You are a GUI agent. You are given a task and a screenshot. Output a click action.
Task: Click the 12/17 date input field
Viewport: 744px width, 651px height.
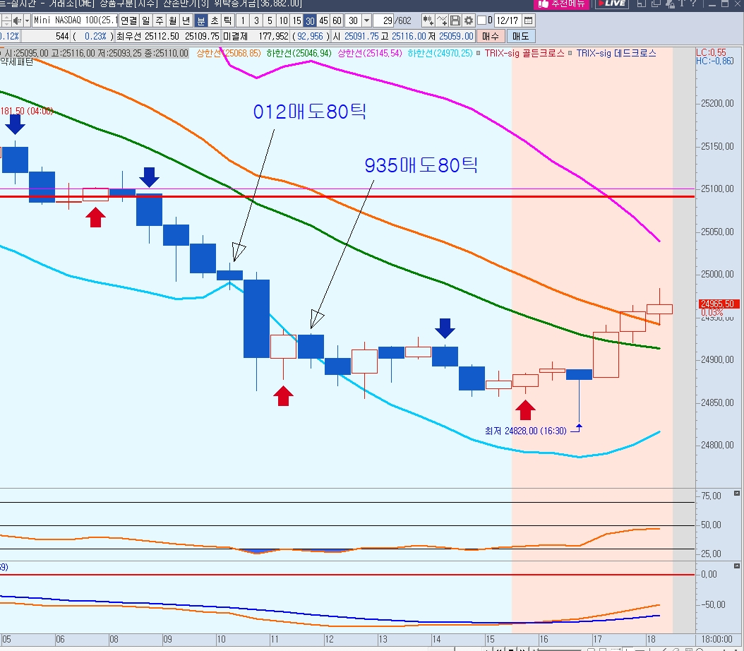[x=508, y=20]
